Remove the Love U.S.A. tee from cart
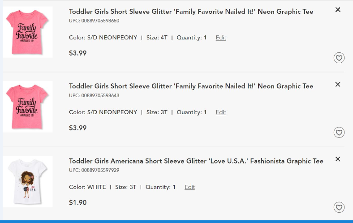 click(338, 159)
